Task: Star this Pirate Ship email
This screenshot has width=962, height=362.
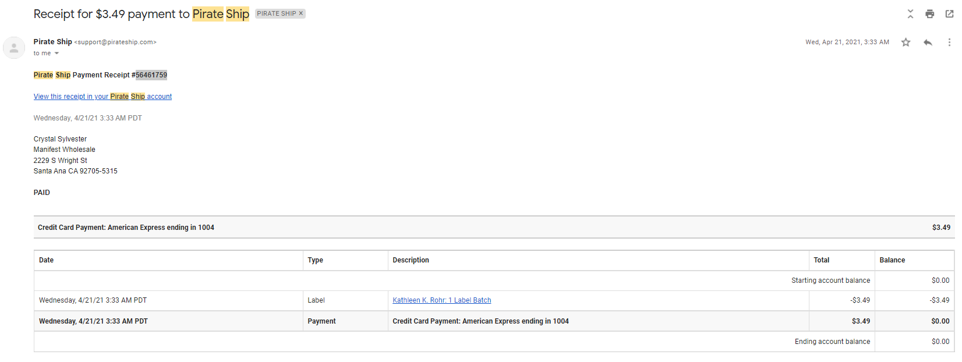Action: tap(906, 42)
